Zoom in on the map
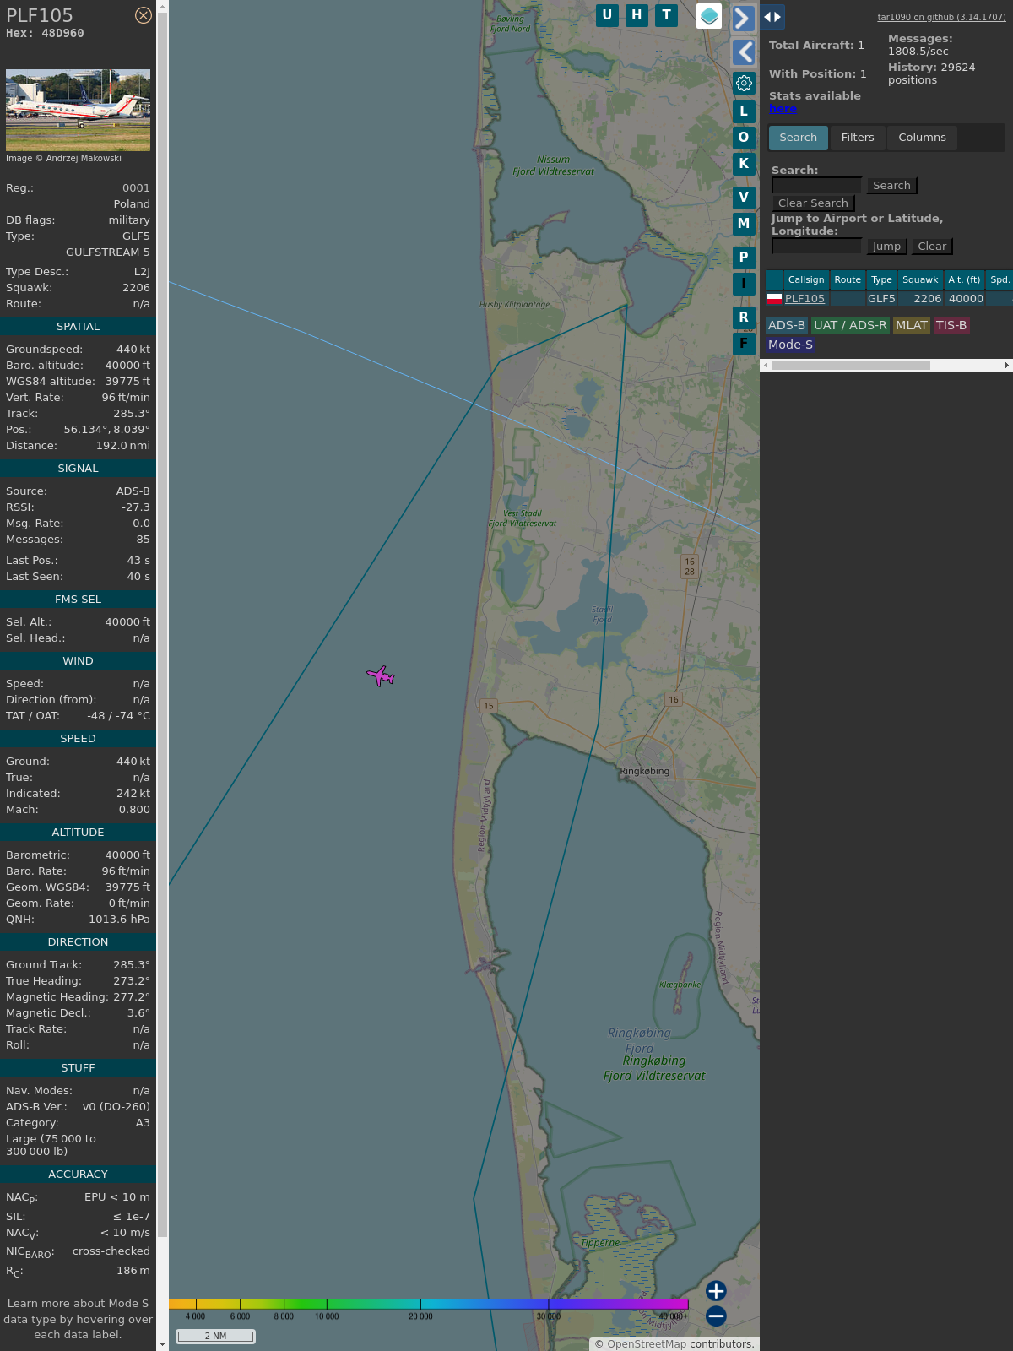The height and width of the screenshot is (1351, 1013). pos(716,1291)
